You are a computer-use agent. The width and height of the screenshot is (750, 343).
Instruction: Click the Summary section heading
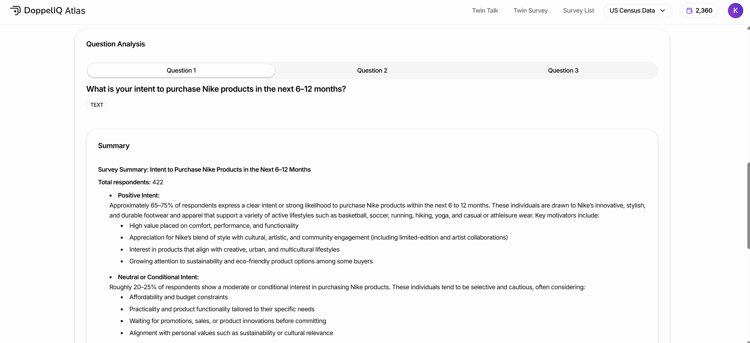pyautogui.click(x=114, y=146)
